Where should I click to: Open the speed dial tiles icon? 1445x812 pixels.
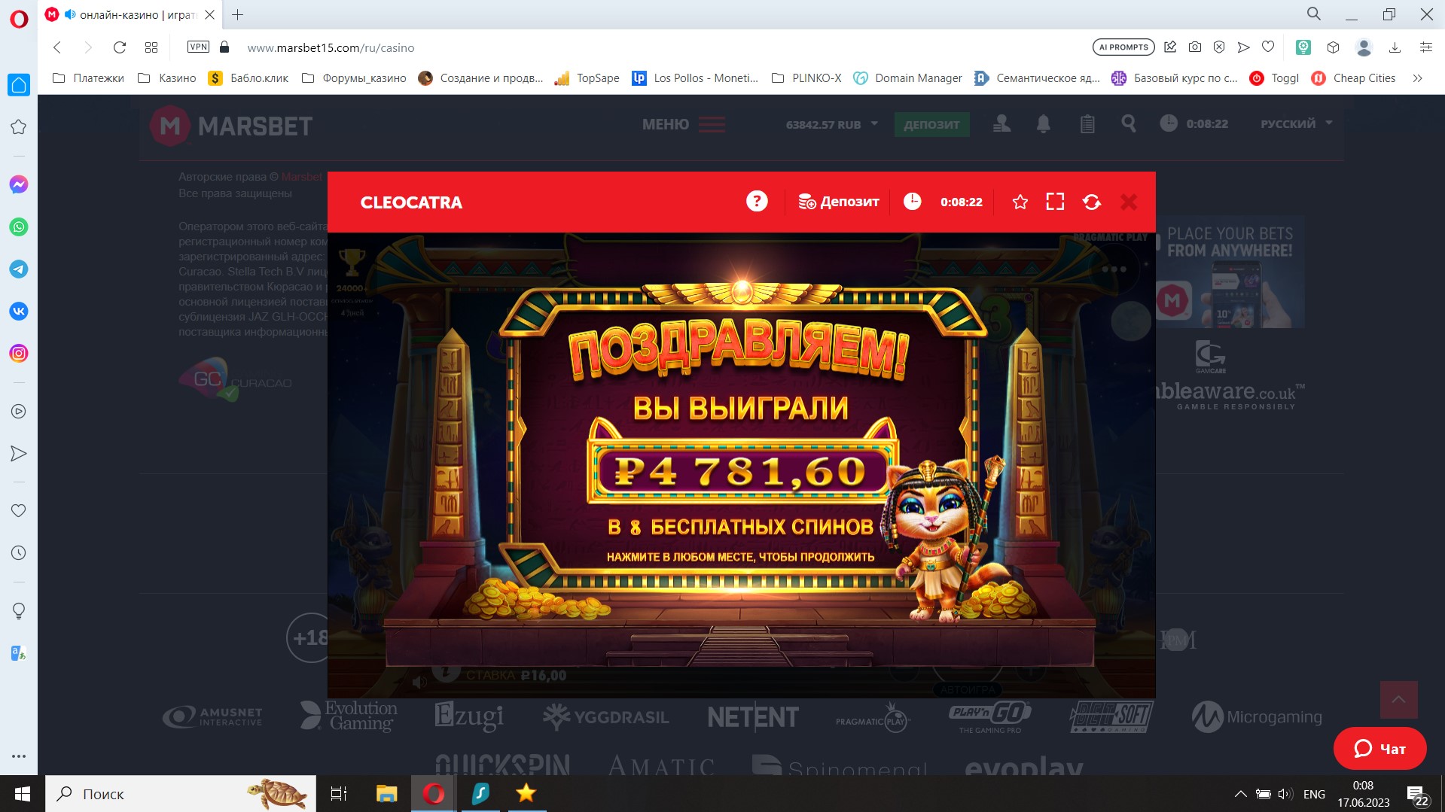click(151, 47)
